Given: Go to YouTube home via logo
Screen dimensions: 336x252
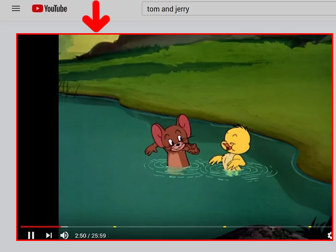Looking at the screenshot, I should [x=49, y=9].
